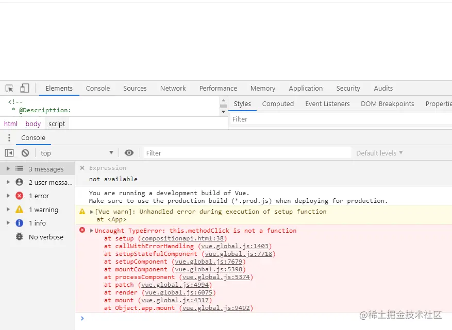The width and height of the screenshot is (452, 330).
Task: Remove the live expression with X
Action: (x=82, y=168)
